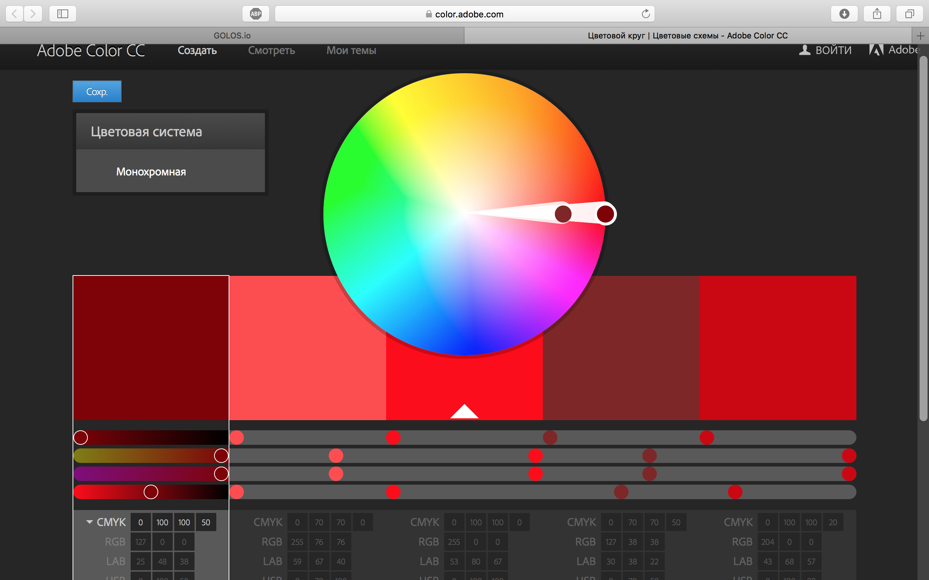Open the Цветовая система panel header
Viewport: 929px width, 580px height.
click(x=171, y=131)
